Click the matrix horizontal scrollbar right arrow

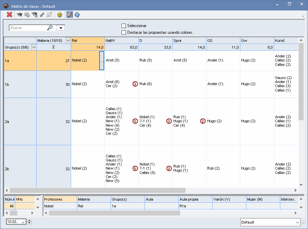pos(295,190)
